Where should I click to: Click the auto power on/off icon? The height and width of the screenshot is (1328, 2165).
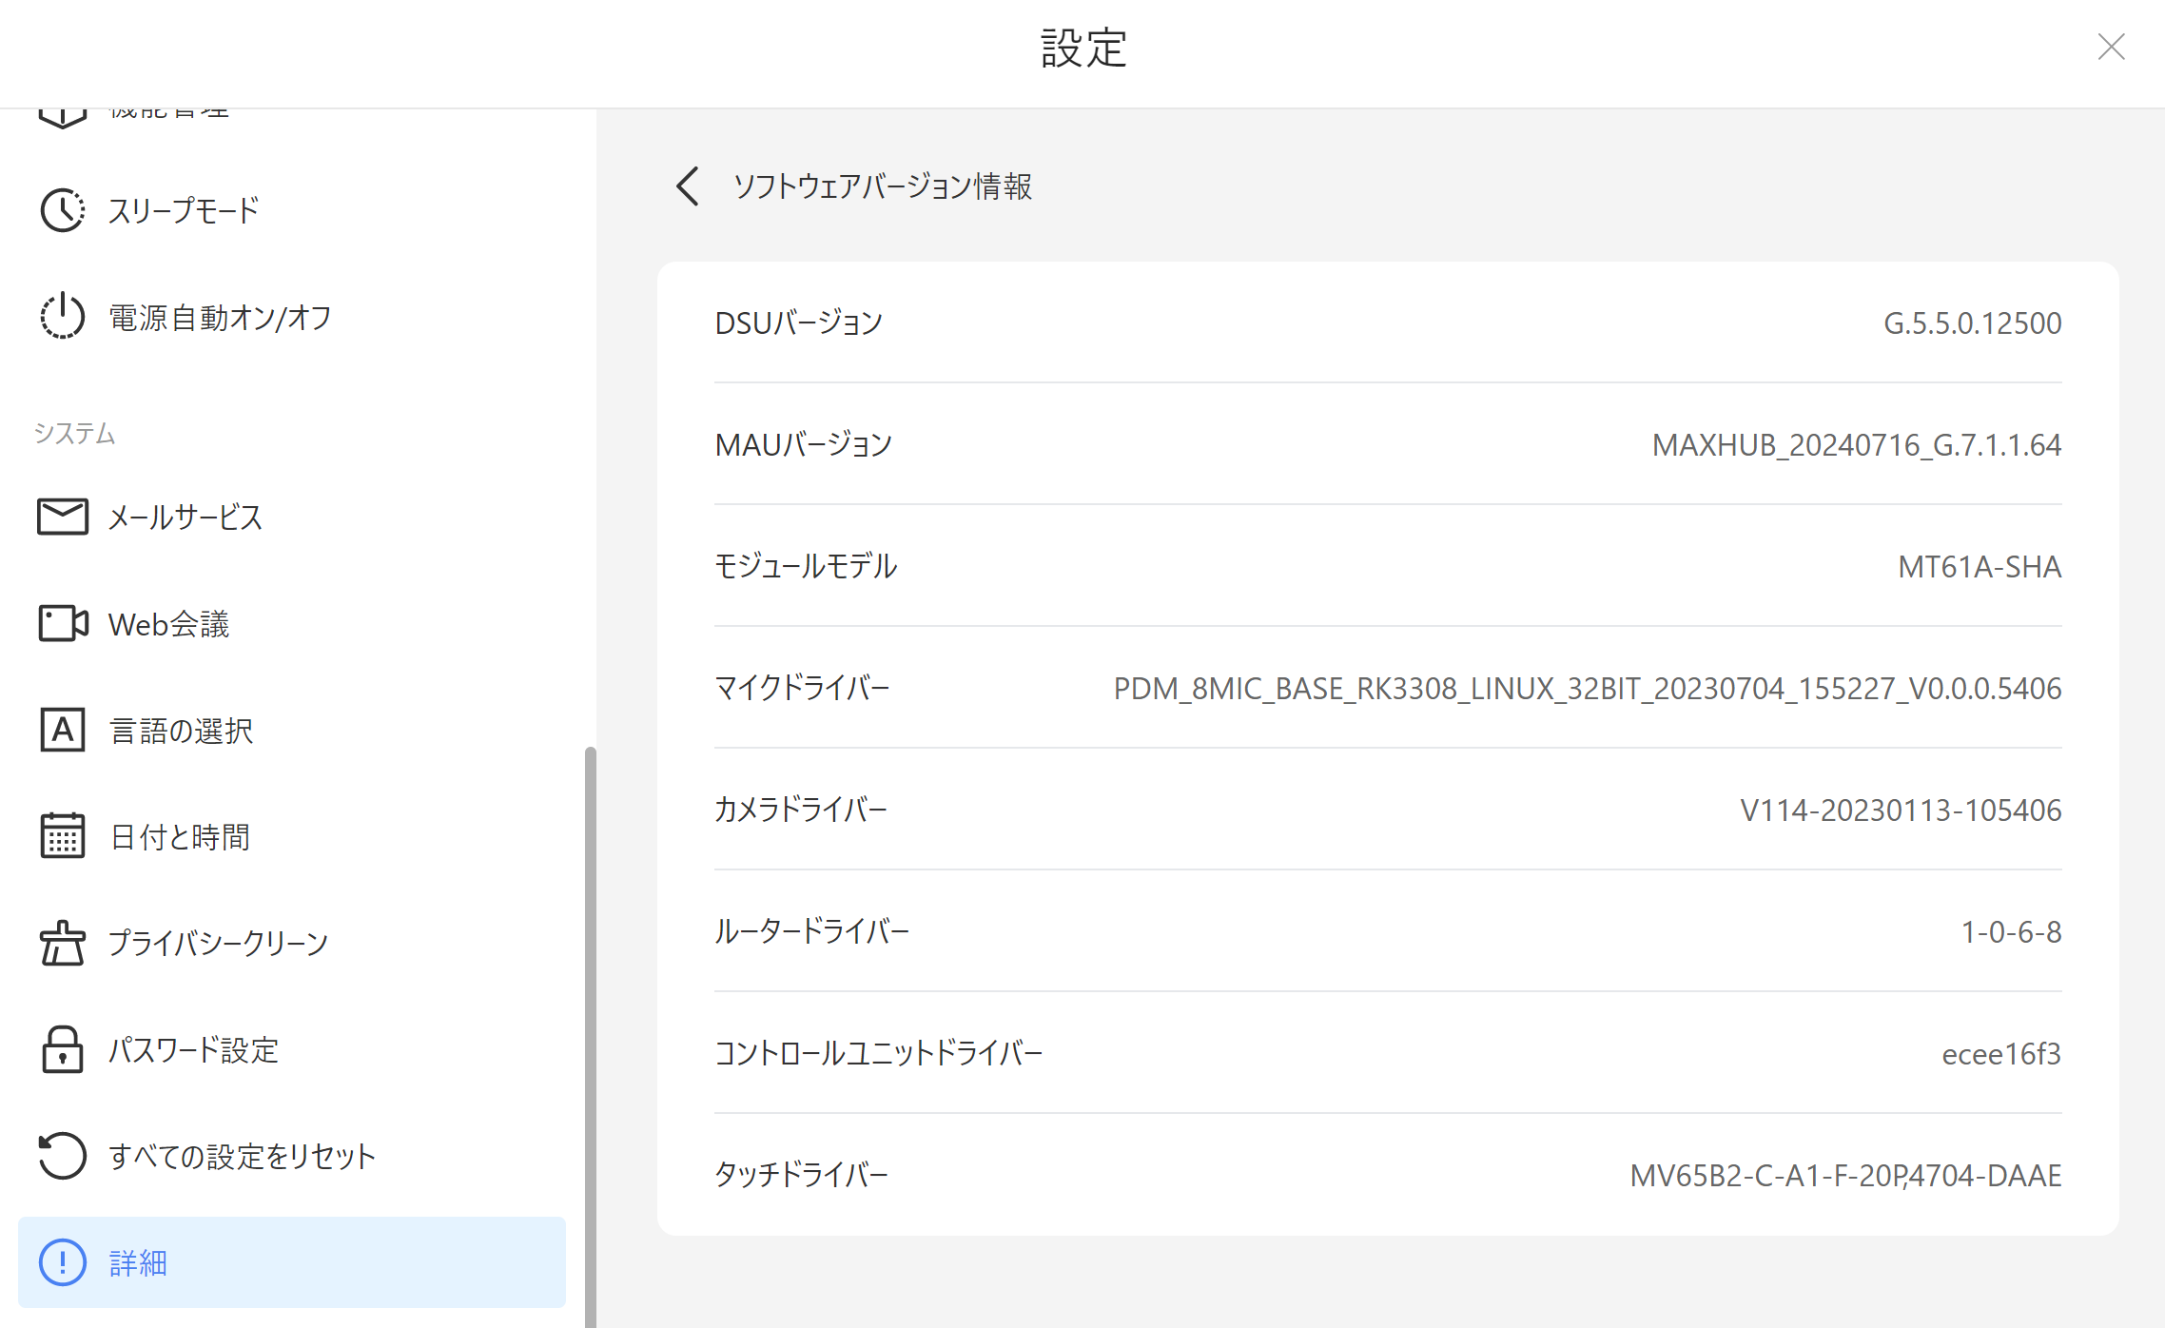(63, 317)
